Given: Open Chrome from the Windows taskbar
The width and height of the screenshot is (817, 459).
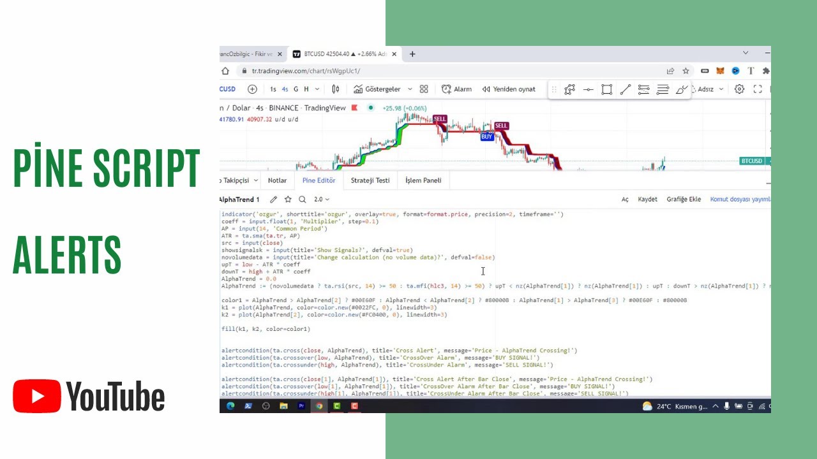Looking at the screenshot, I should (x=319, y=405).
